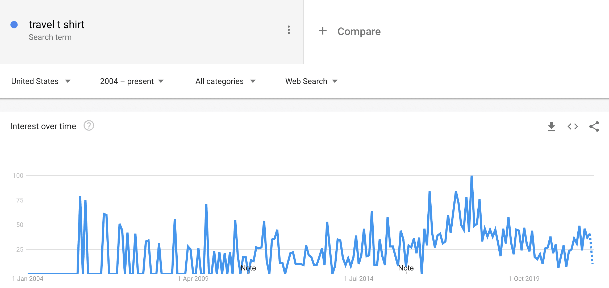The height and width of the screenshot is (288, 609).
Task: Click the plus icon next to Compare
Action: [323, 31]
